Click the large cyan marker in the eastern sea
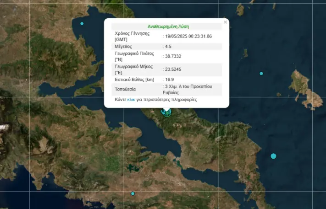Viewport: 326px width, 209px height. (x=273, y=156)
